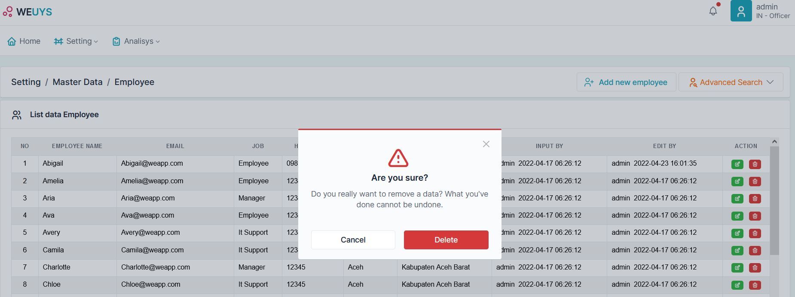The image size is (795, 297).
Task: Expand the Analisys menu
Action: (136, 41)
